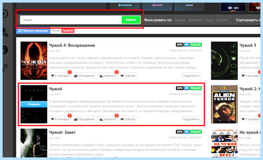Click the info sidebar icon
The height and width of the screenshot is (160, 263).
[x=5, y=50]
